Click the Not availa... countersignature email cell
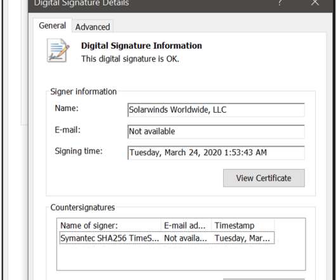The image size is (336, 280). (186, 238)
